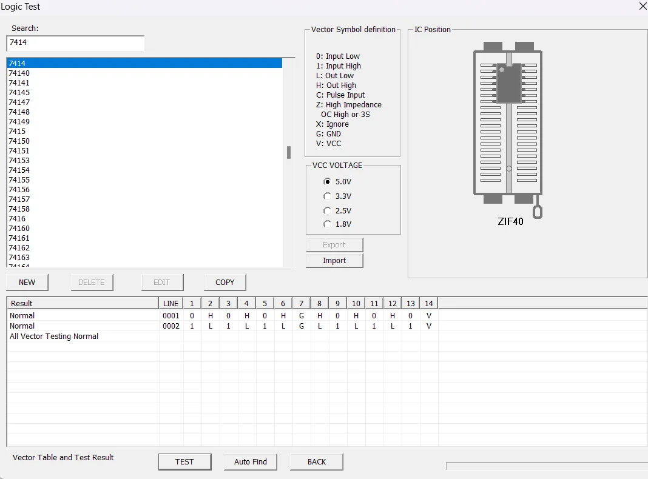Click the Import button
This screenshot has width=648, height=479.
334,261
